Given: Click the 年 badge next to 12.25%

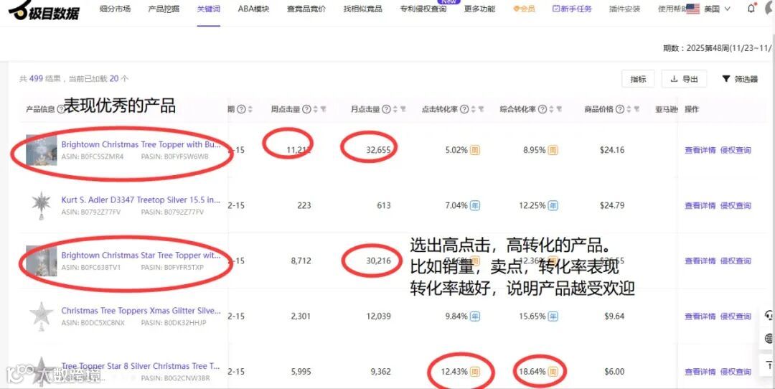Looking at the screenshot, I should [x=553, y=205].
